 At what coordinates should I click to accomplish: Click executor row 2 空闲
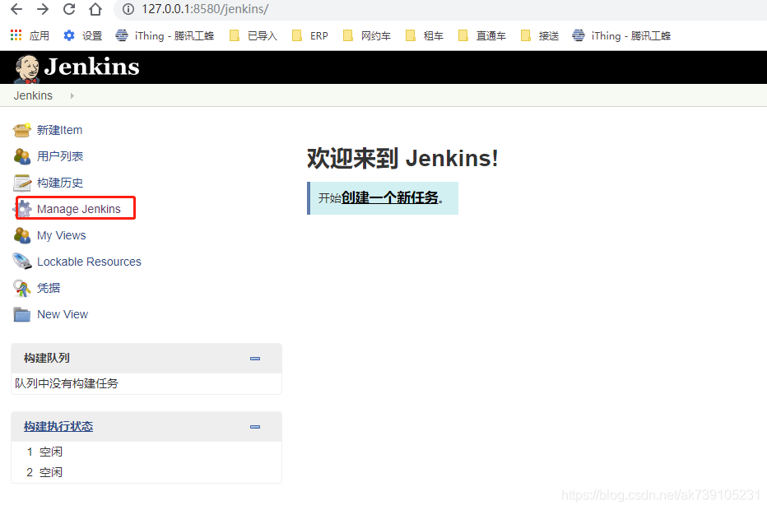click(x=44, y=472)
